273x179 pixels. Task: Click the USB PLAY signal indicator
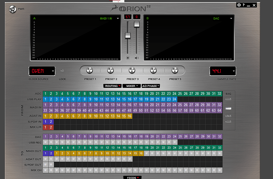(228, 99)
